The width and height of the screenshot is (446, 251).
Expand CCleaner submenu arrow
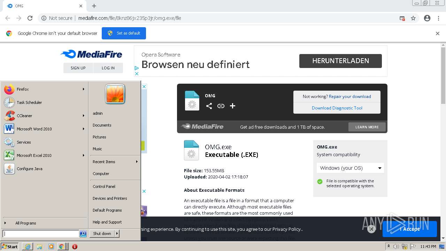pos(84,116)
